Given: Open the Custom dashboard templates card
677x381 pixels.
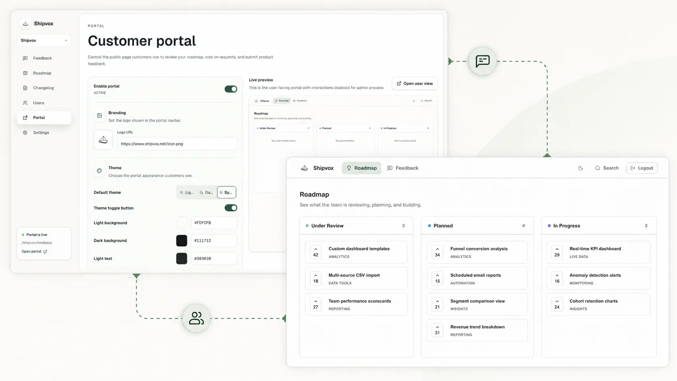Looking at the screenshot, I should click(356, 252).
